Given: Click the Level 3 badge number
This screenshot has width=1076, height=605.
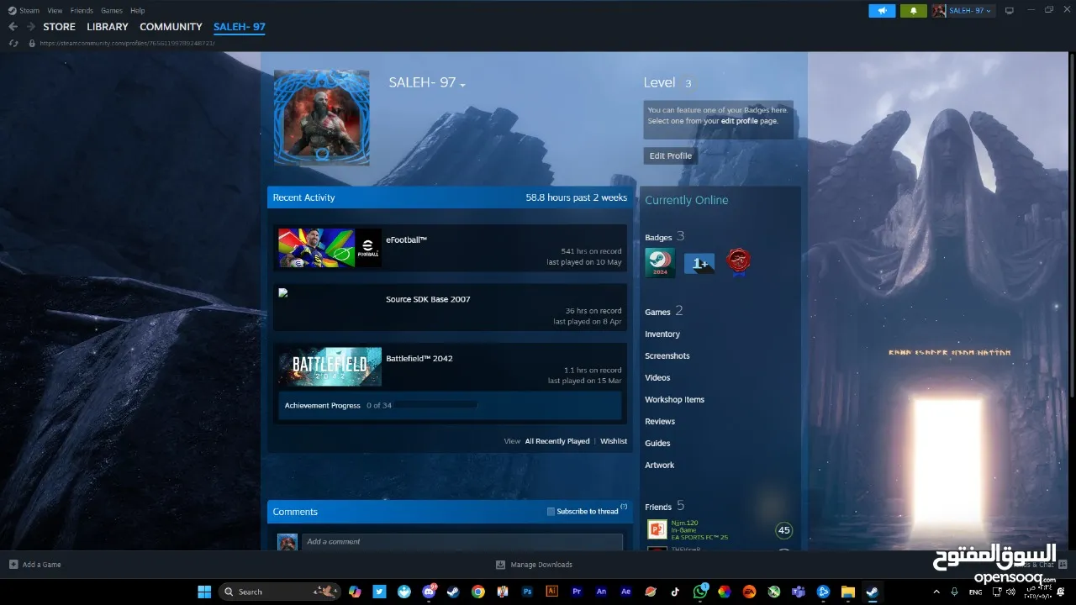Looking at the screenshot, I should pyautogui.click(x=688, y=83).
